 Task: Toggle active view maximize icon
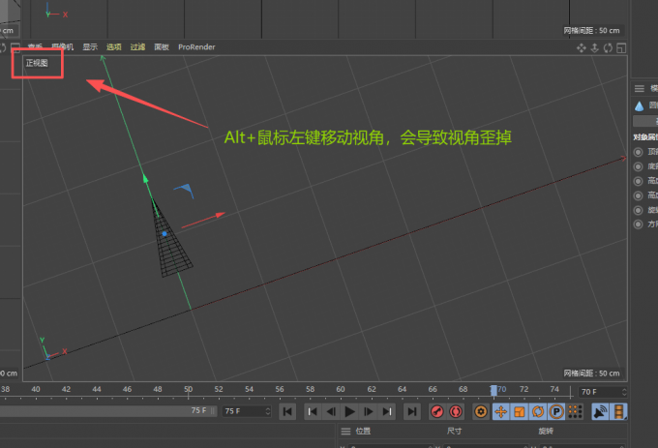[621, 47]
